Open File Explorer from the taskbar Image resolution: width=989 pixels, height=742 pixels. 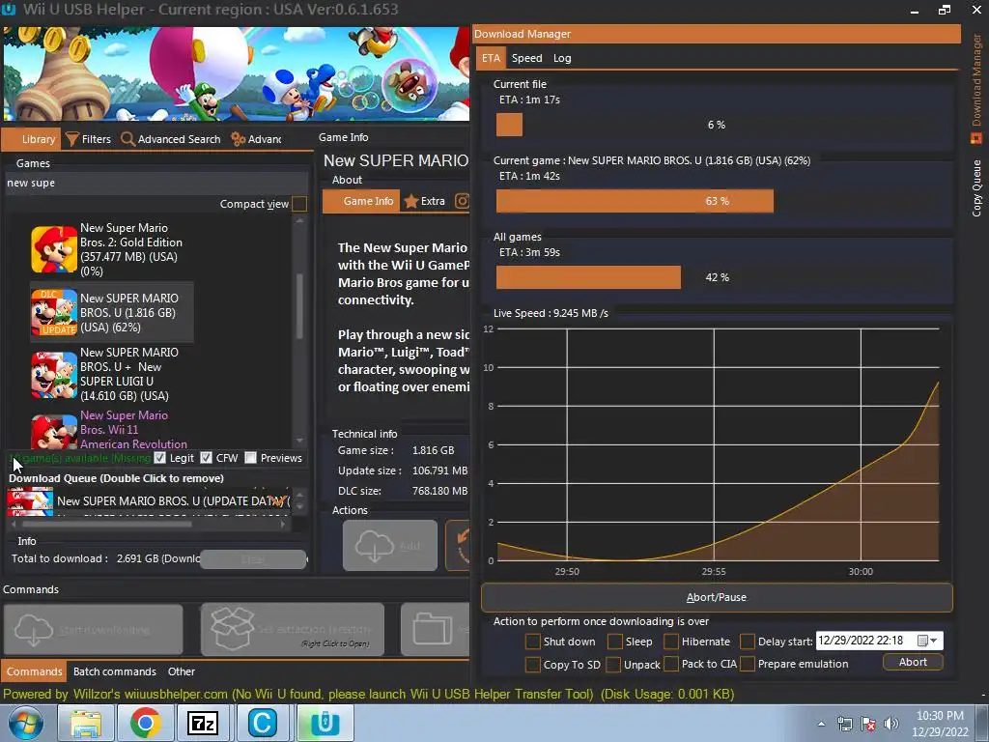(85, 723)
